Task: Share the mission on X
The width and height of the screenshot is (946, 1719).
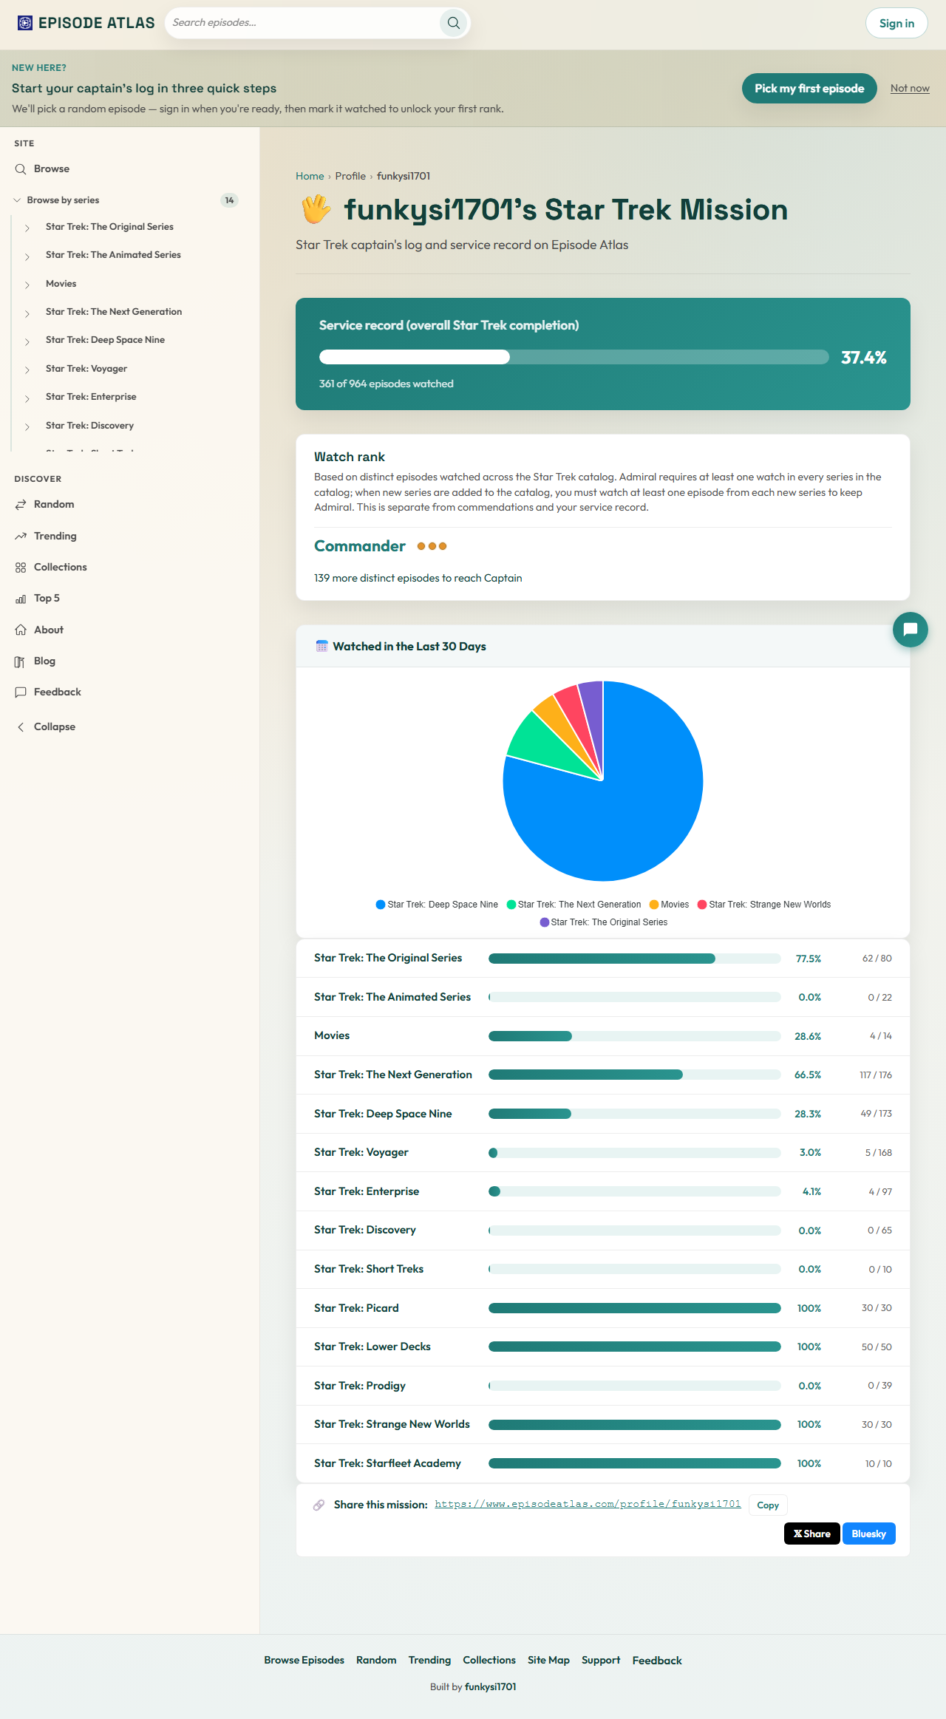Action: coord(812,1534)
